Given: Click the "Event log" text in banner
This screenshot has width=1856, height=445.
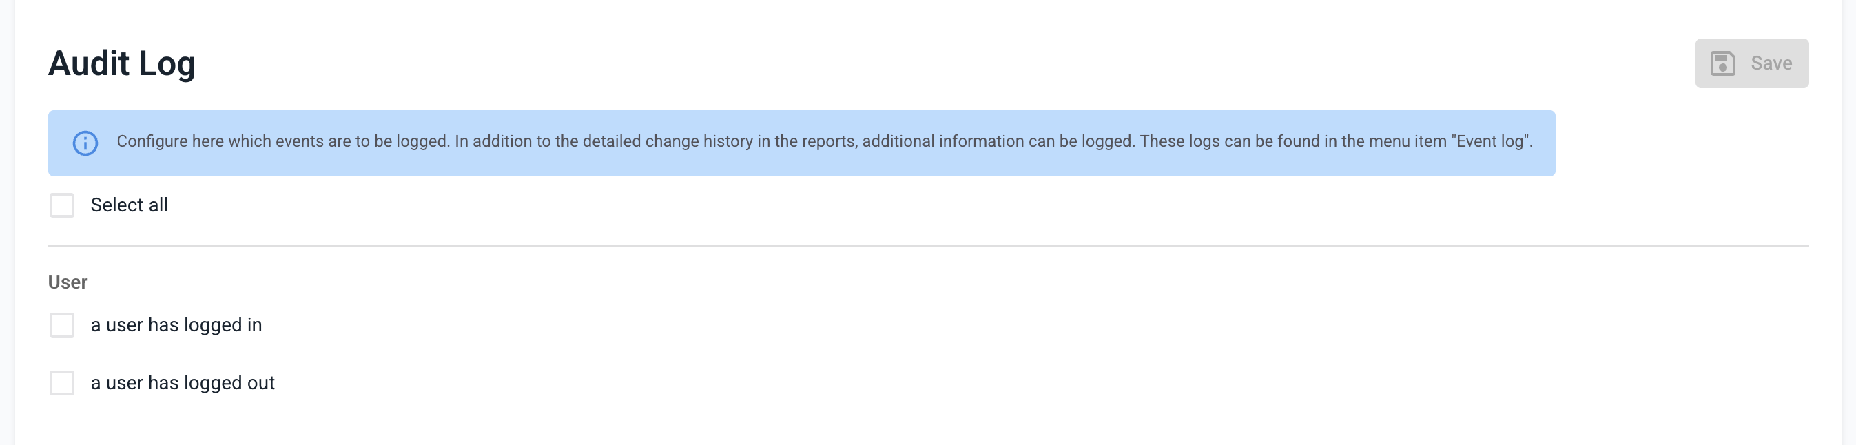Looking at the screenshot, I should coord(1490,142).
